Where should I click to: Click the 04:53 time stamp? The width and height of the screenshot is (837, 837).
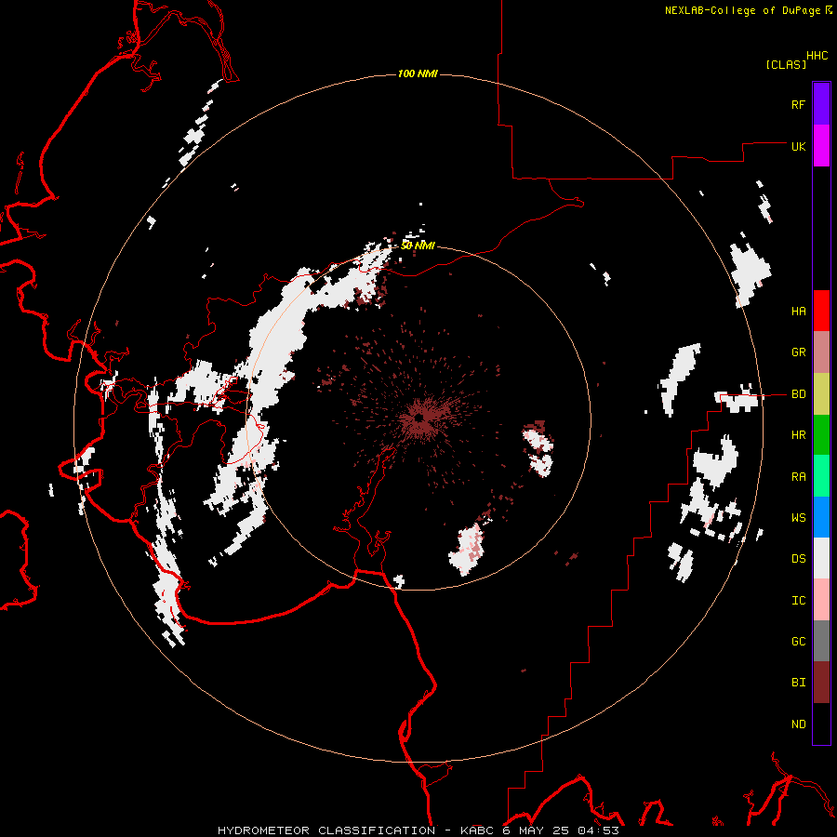coord(598,830)
